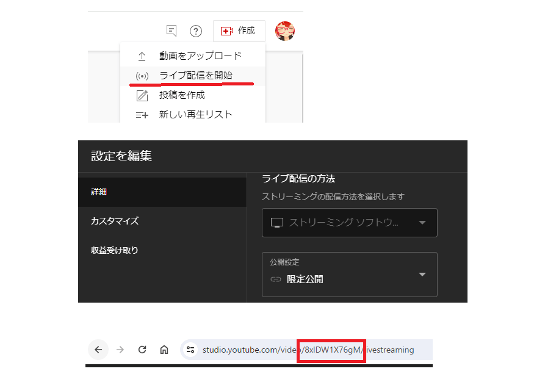Switch to the 詳細 tab
The width and height of the screenshot is (545, 374).
tap(162, 192)
